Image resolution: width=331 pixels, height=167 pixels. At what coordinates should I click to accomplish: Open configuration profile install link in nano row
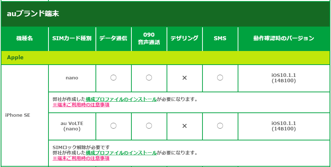coord(121,99)
